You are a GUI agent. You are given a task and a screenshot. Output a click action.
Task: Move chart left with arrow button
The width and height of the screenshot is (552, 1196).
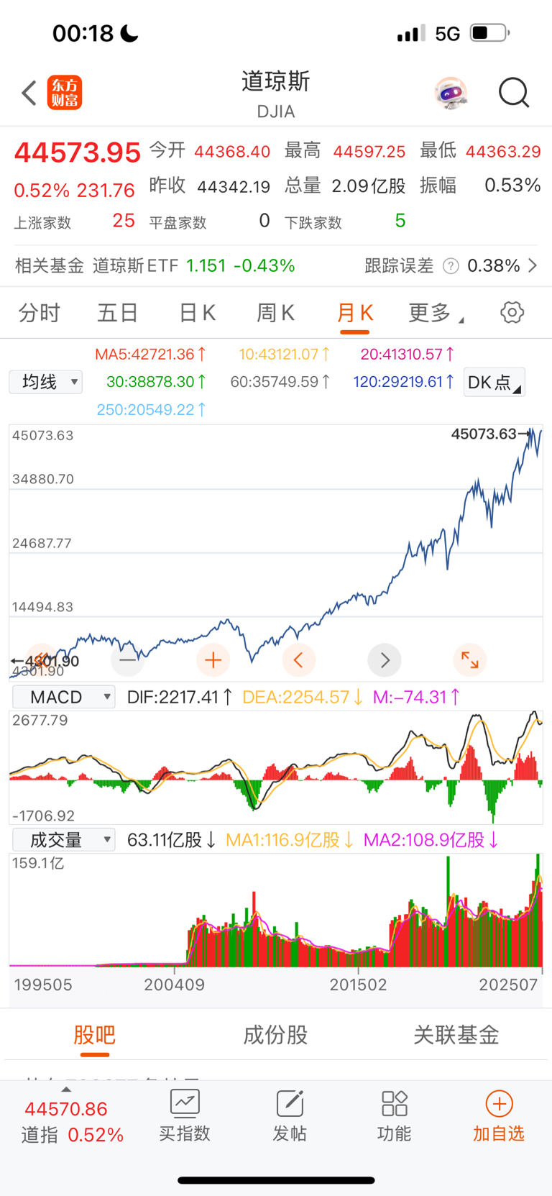pyautogui.click(x=299, y=659)
